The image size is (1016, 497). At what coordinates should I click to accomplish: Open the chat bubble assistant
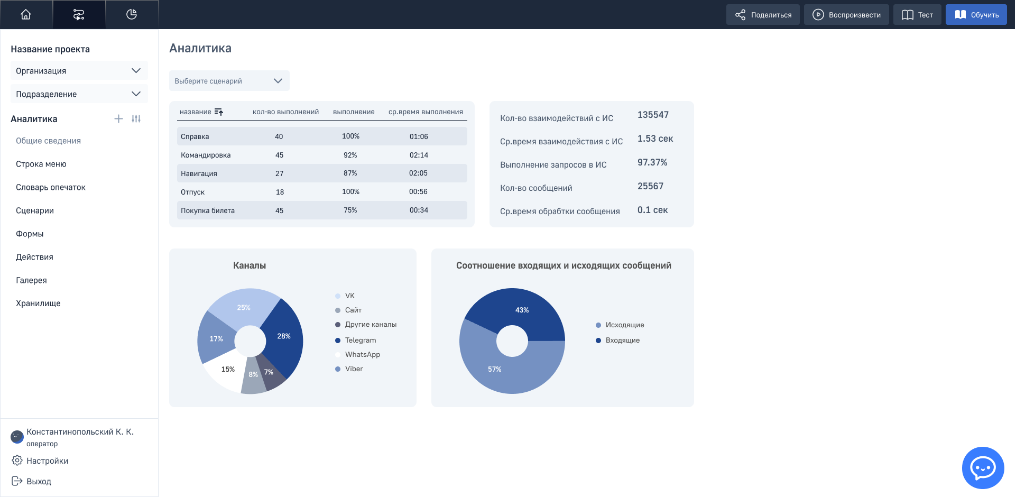(x=983, y=468)
